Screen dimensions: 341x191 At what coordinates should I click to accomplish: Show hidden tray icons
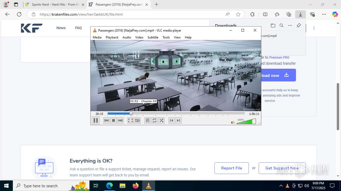(x=281, y=186)
